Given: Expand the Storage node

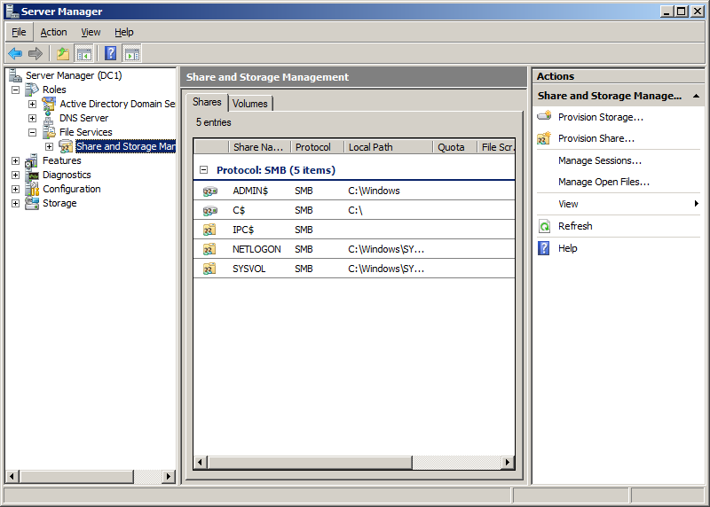Looking at the screenshot, I should [15, 203].
